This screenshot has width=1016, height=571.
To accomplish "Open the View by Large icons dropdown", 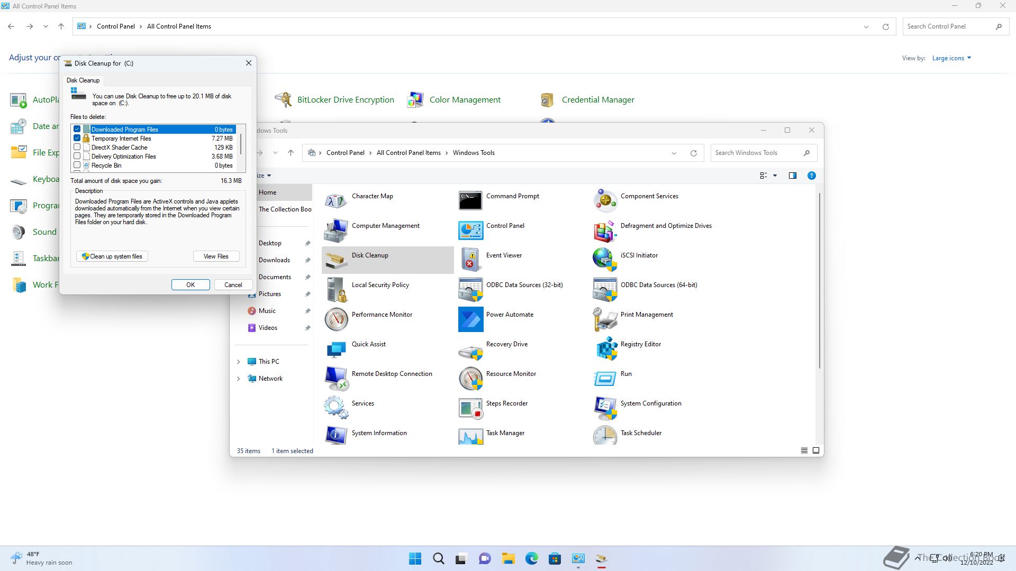I will [x=951, y=58].
